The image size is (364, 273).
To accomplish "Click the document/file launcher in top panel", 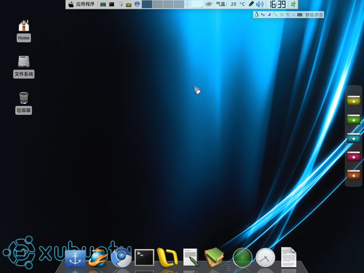I will pyautogui.click(x=120, y=4).
